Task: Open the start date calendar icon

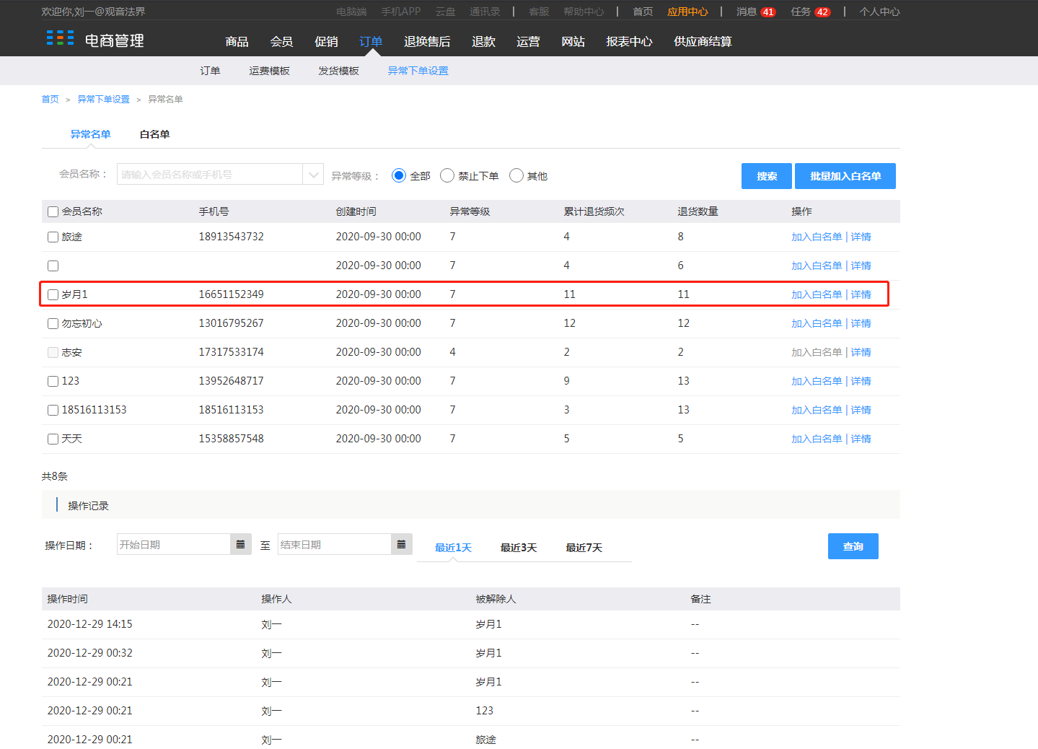Action: 241,544
